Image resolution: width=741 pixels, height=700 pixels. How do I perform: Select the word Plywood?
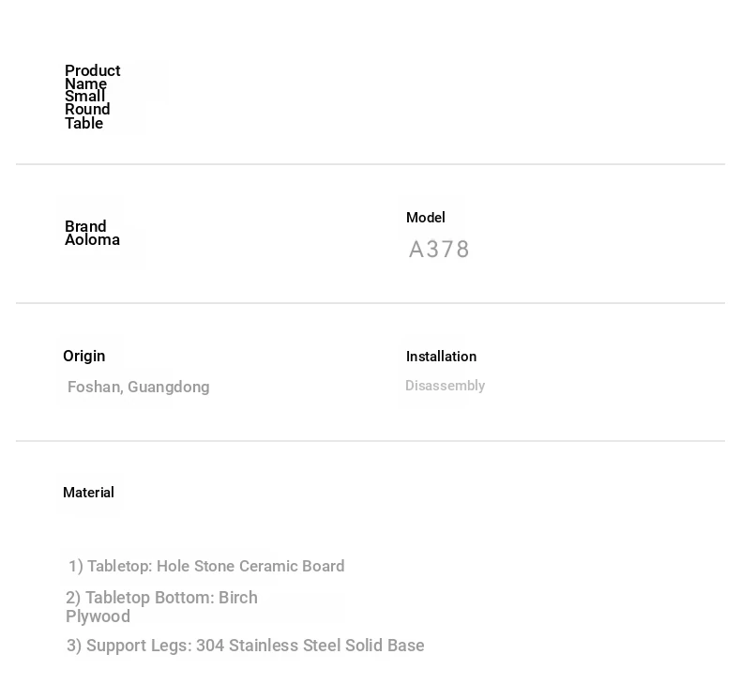coord(98,616)
